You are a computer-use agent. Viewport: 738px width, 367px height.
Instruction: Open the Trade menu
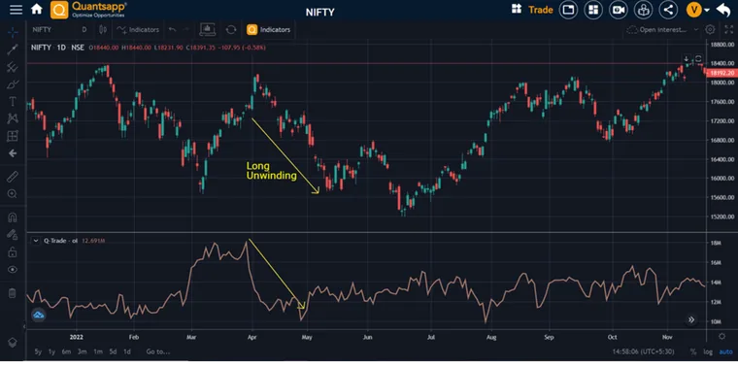[541, 10]
